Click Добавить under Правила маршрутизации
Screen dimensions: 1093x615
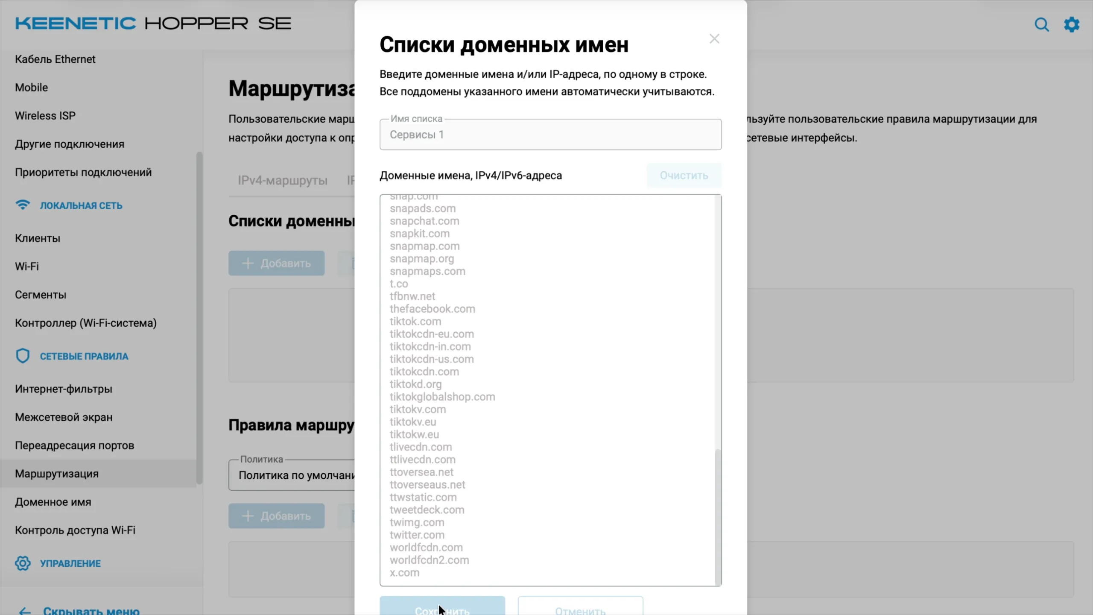pos(276,516)
